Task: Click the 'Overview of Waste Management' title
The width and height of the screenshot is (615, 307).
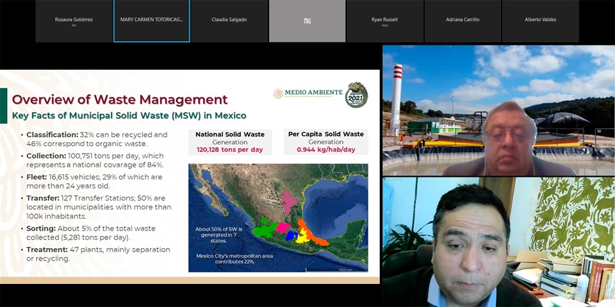Action: 120,99
